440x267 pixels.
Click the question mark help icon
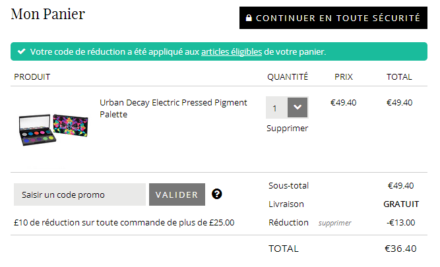216,194
